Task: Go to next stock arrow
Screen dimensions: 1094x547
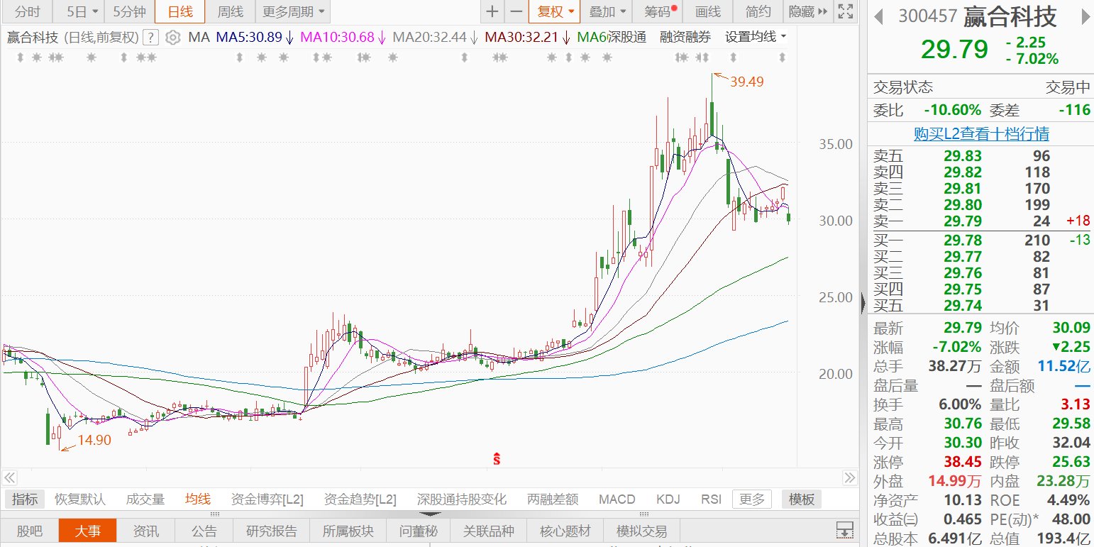Action: pos(1084,16)
